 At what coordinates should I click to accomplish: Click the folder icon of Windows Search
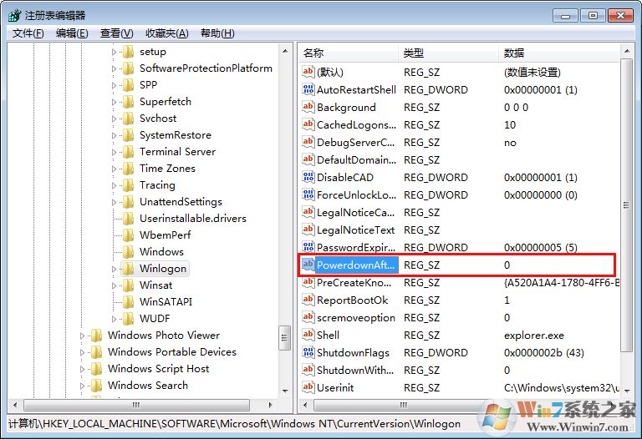click(x=96, y=385)
